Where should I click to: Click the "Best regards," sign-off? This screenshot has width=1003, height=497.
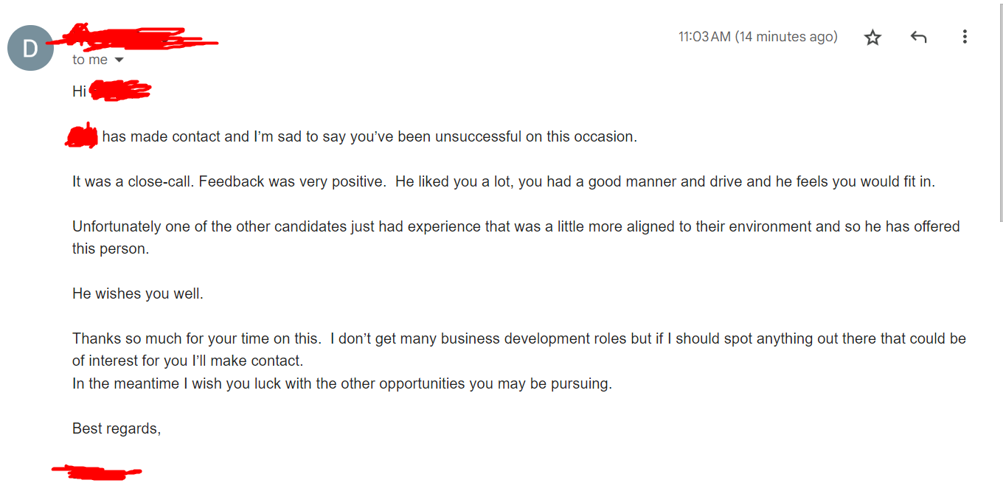117,428
